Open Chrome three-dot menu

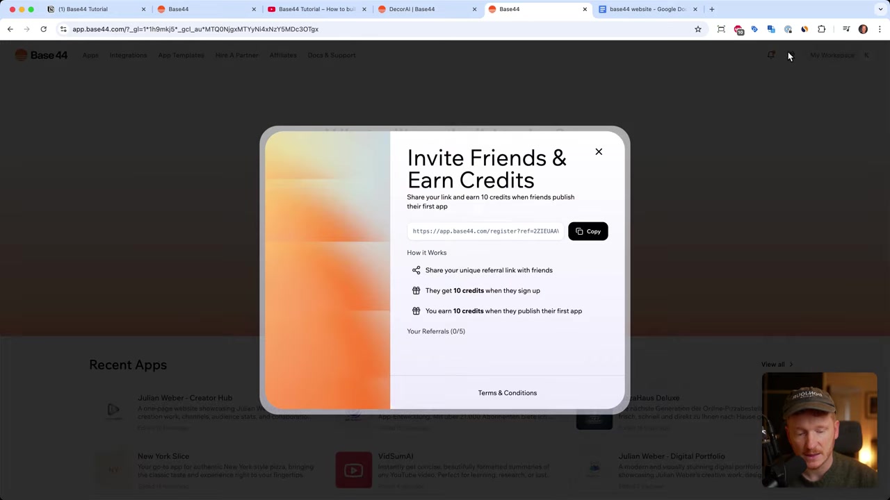(880, 29)
